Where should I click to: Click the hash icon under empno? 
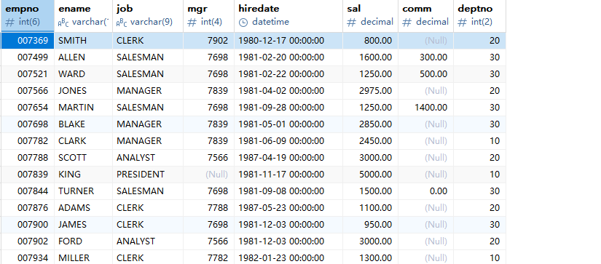[x=10, y=23]
